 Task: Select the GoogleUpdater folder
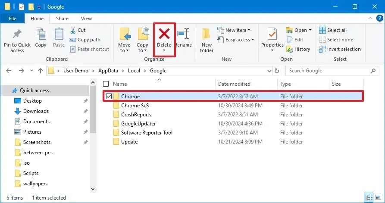pos(138,124)
